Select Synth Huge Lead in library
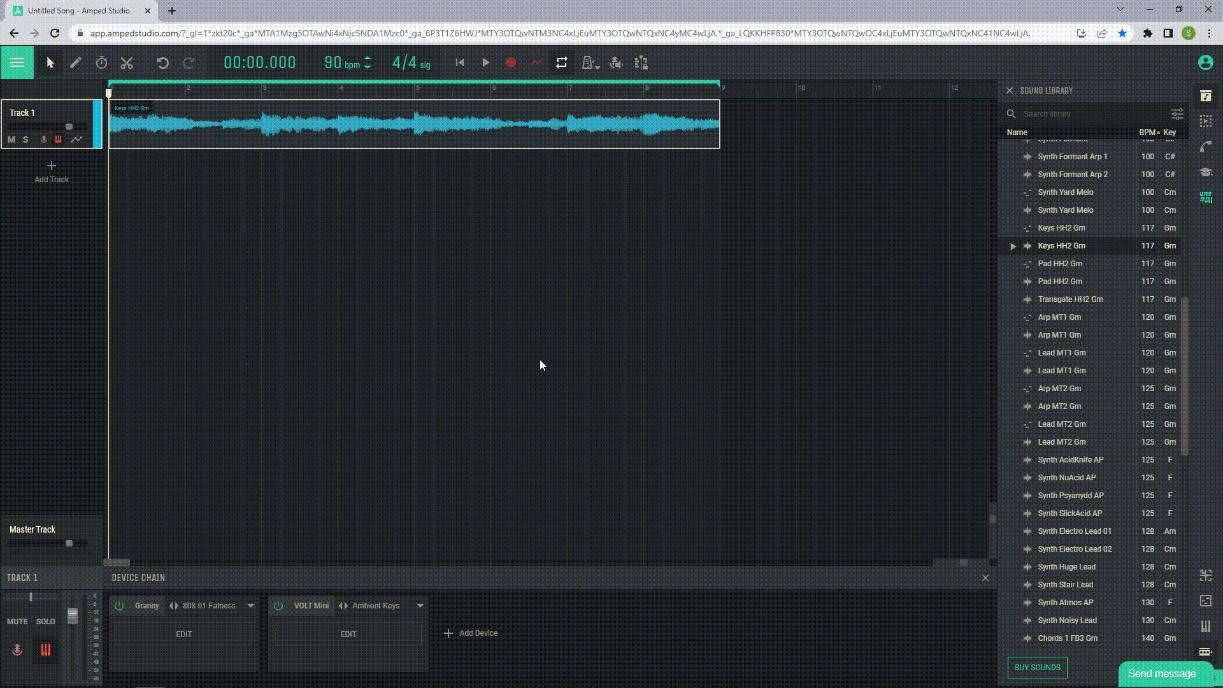 click(x=1066, y=567)
